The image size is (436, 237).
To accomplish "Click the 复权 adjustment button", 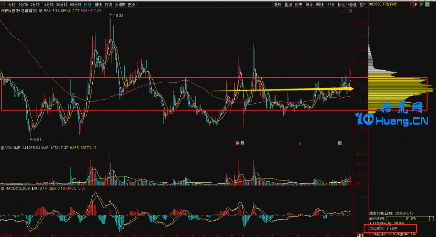I will tap(278, 5).
